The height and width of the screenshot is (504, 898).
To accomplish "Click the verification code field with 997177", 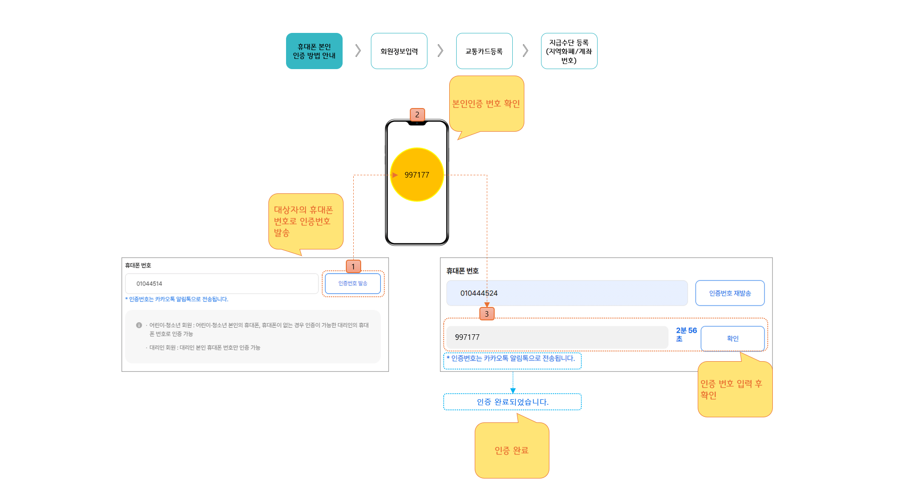I will pyautogui.click(x=556, y=337).
